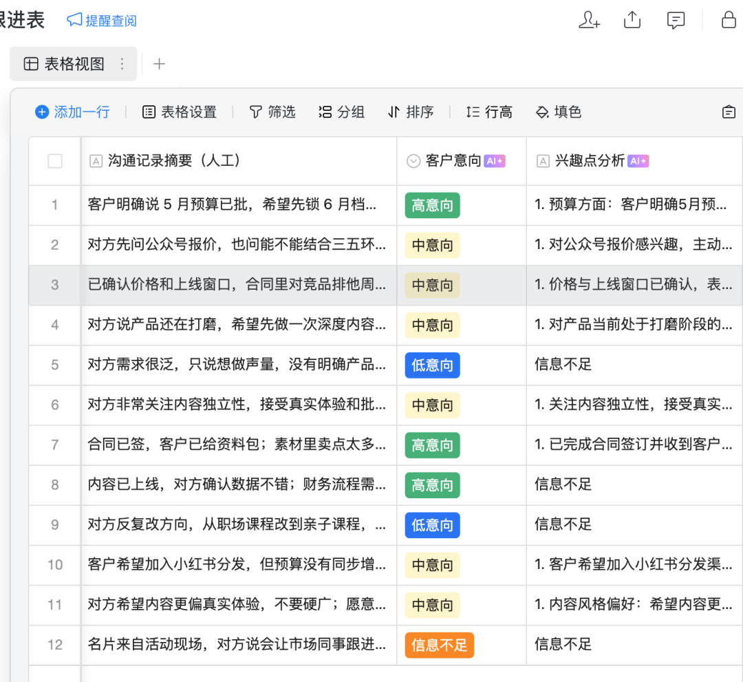Screen dimensions: 743x682
Task: Click cell "对方需求很泛，只说想做声量"
Action: (x=239, y=365)
